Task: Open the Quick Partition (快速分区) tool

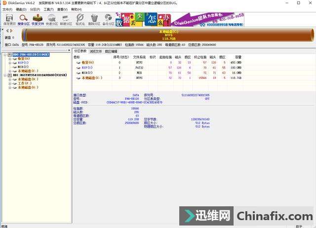Action: click(x=52, y=20)
